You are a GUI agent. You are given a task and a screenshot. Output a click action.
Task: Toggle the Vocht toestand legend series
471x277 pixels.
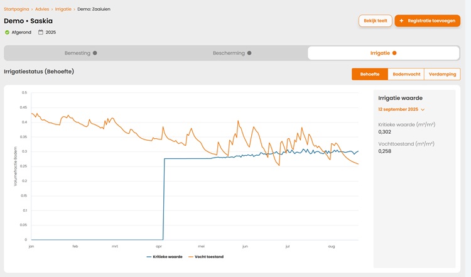[x=206, y=256]
